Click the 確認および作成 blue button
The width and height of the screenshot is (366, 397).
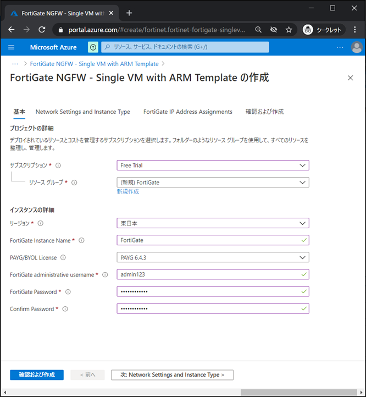coord(37,374)
